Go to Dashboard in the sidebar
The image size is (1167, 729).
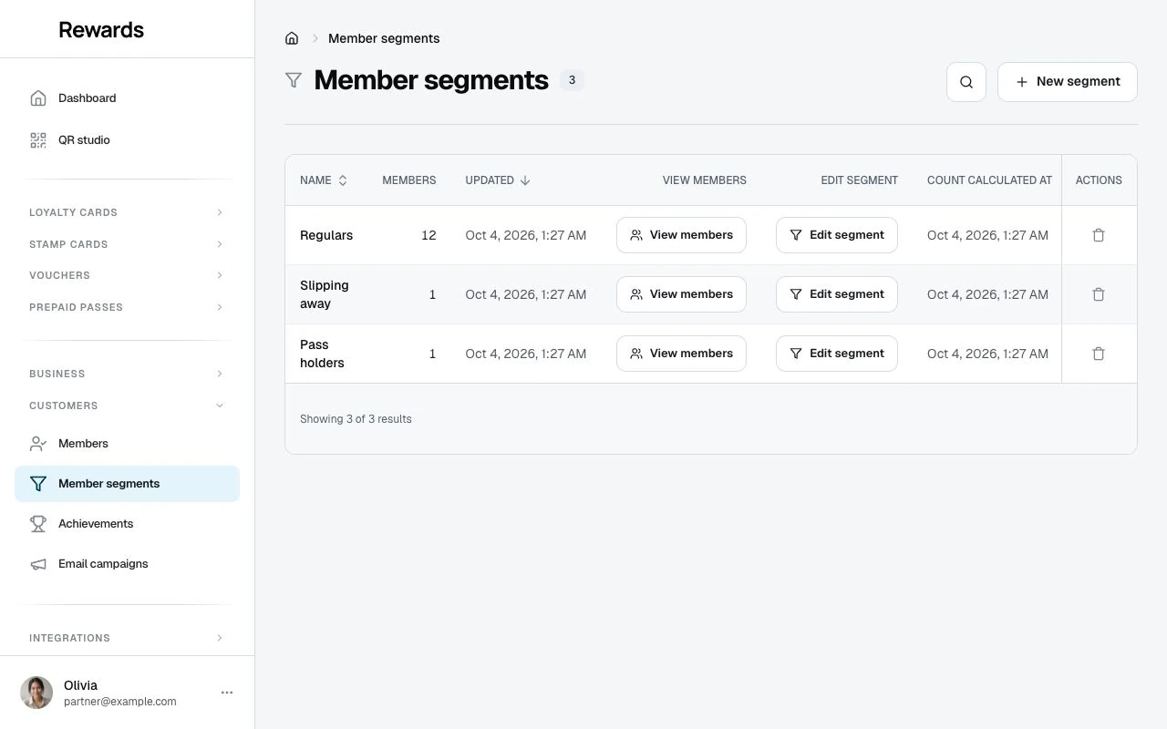point(127,98)
